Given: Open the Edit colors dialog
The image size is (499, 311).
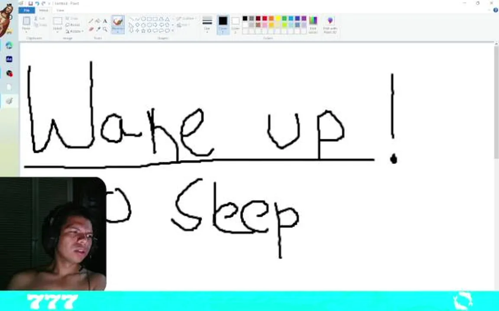Looking at the screenshot, I should point(313,25).
